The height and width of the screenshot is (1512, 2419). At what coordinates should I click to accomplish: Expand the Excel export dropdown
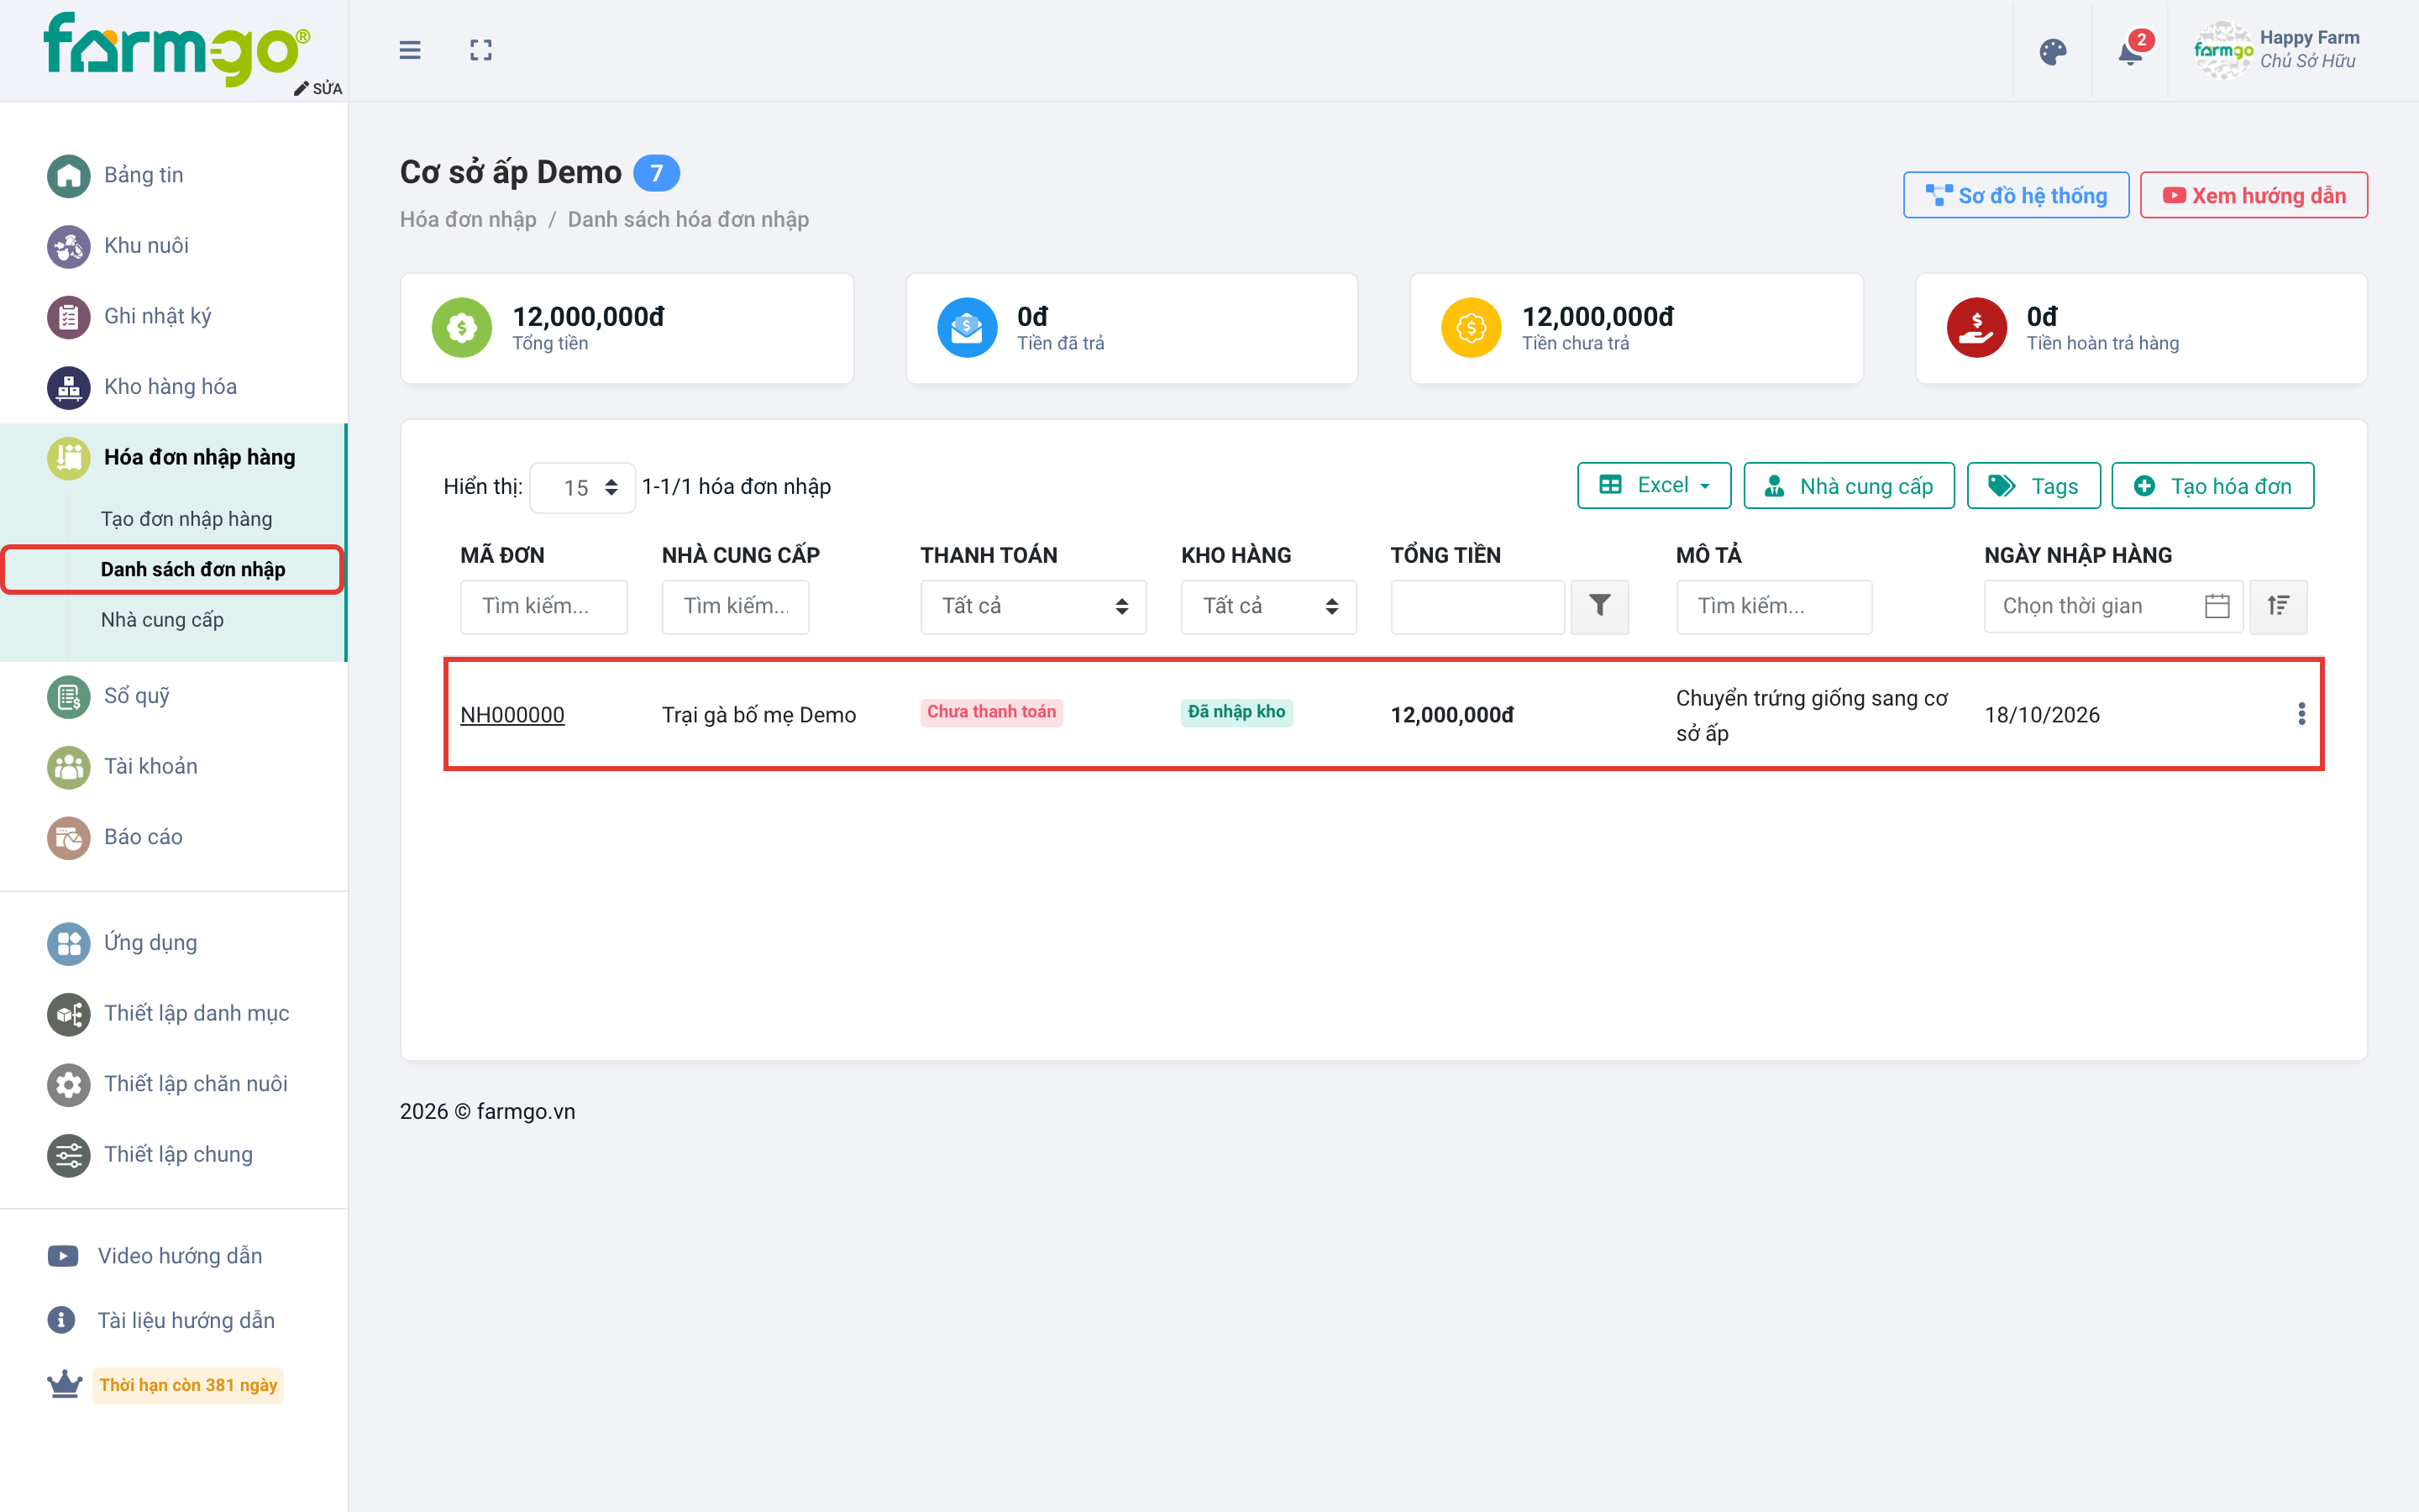pos(1653,486)
